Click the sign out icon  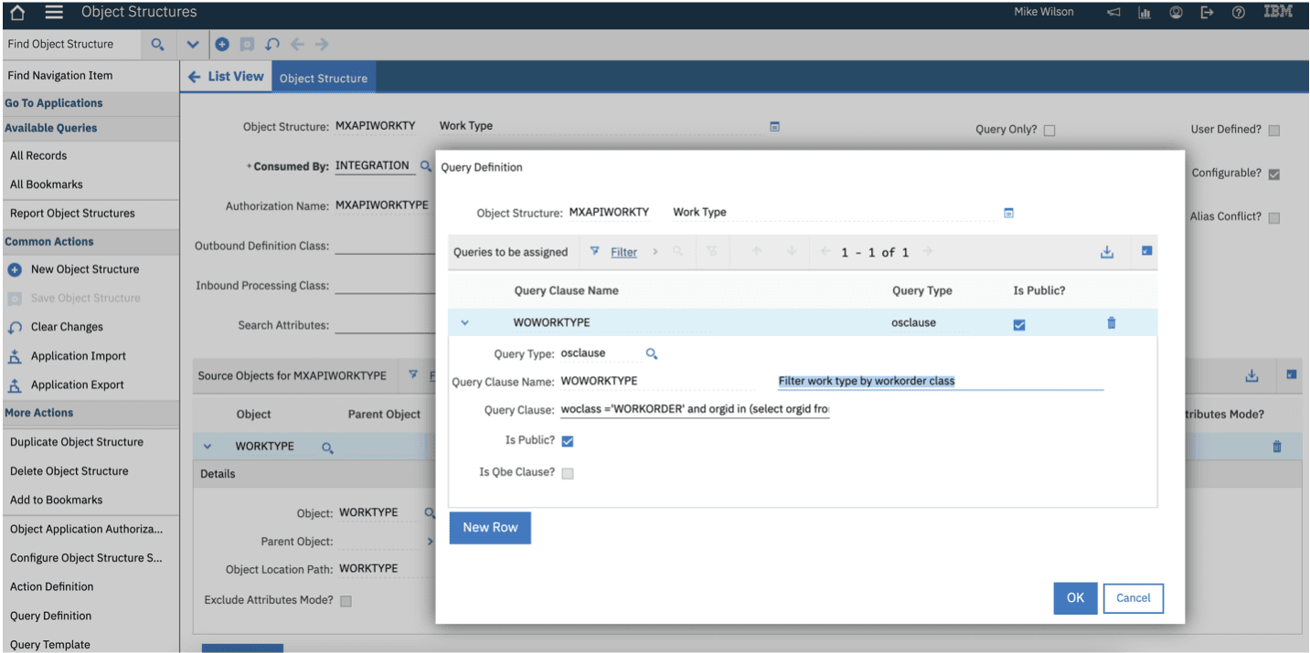(x=1207, y=13)
